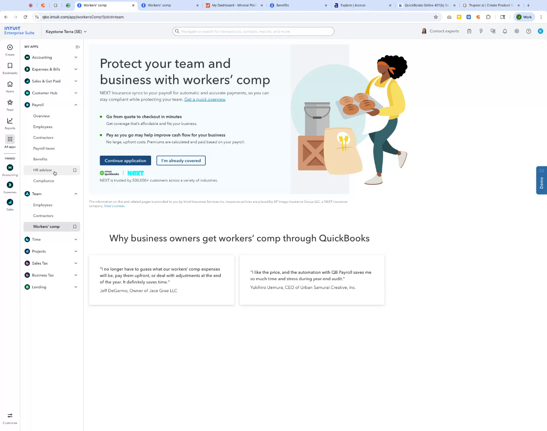Viewport: 547px width, 431px height.
Task: Expand the Expenses & Bills section
Action: click(76, 69)
